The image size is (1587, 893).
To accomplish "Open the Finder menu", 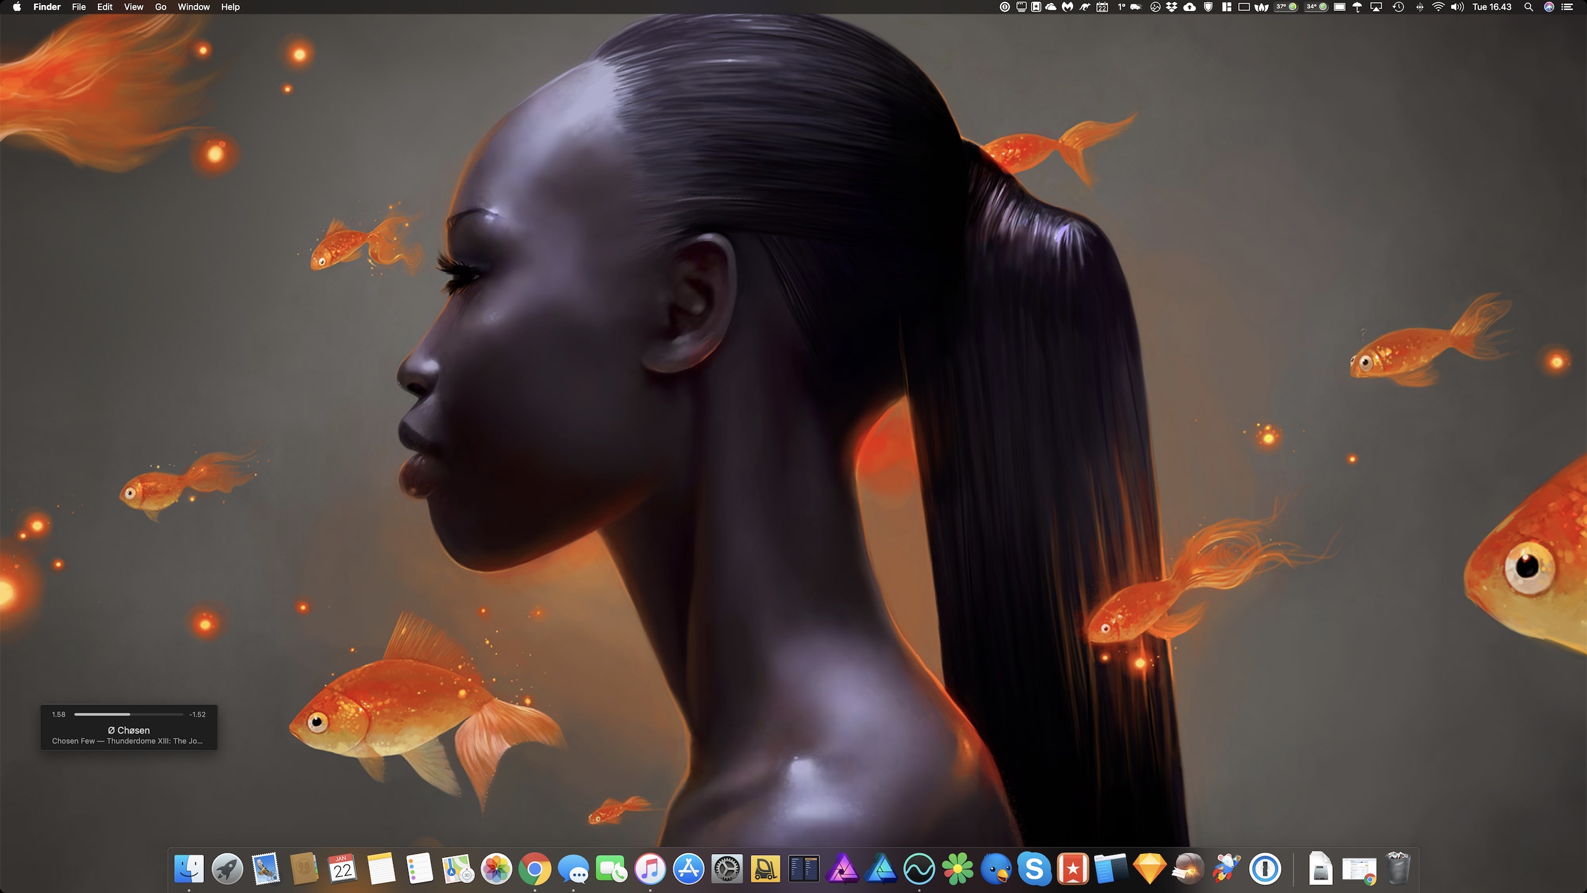I will pyautogui.click(x=47, y=7).
